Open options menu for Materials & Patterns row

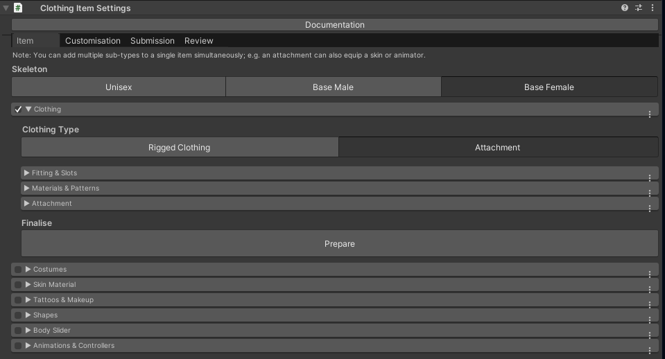649,193
